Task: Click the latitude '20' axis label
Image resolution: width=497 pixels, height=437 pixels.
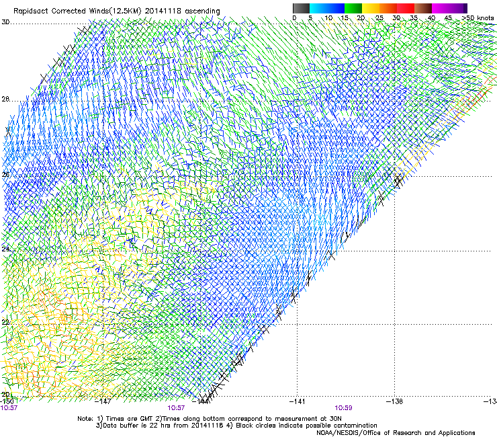Action: 5,394
